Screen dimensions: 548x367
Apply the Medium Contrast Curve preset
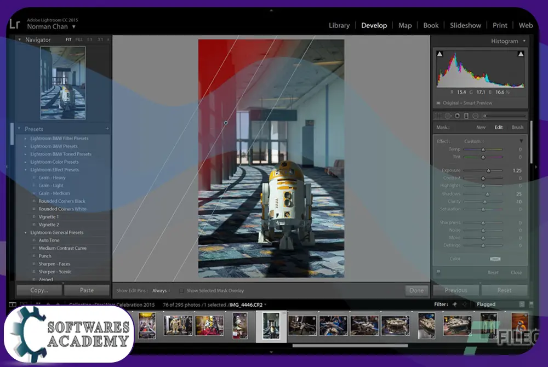62,248
